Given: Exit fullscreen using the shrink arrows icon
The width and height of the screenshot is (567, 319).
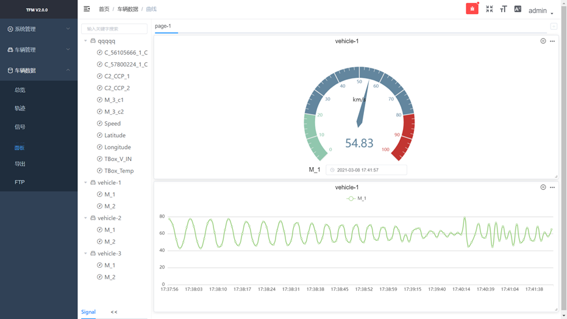Looking at the screenshot, I should [489, 9].
